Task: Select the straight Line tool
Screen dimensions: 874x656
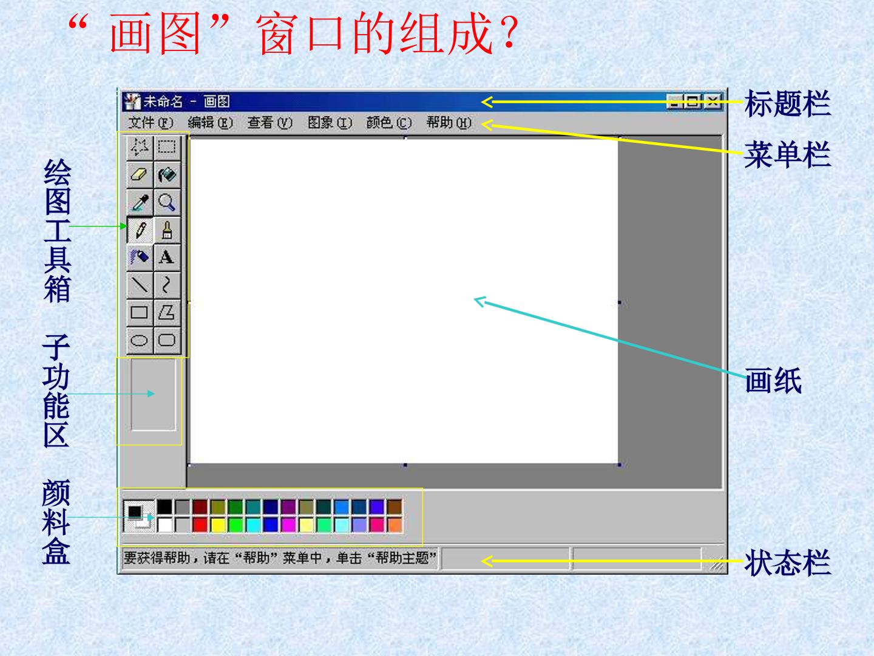Action: click(140, 285)
